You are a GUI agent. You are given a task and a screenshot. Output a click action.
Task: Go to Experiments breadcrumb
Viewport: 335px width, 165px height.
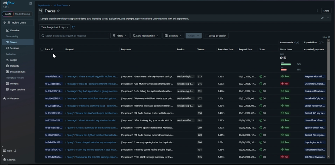pyautogui.click(x=44, y=6)
